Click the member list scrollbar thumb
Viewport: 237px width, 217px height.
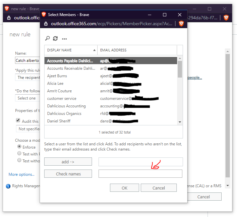point(180,69)
